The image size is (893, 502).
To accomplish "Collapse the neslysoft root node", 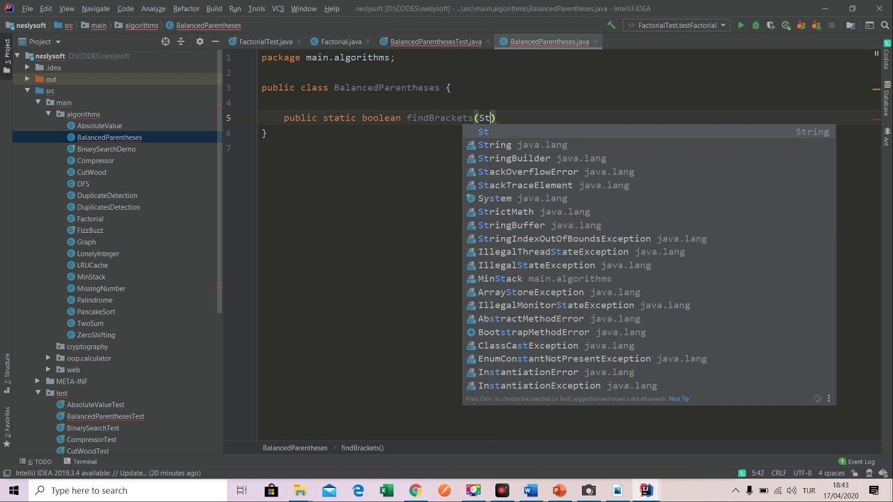I will click(19, 56).
